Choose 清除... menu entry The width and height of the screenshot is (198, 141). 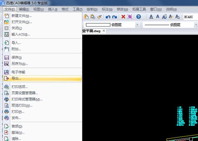coord(42,139)
